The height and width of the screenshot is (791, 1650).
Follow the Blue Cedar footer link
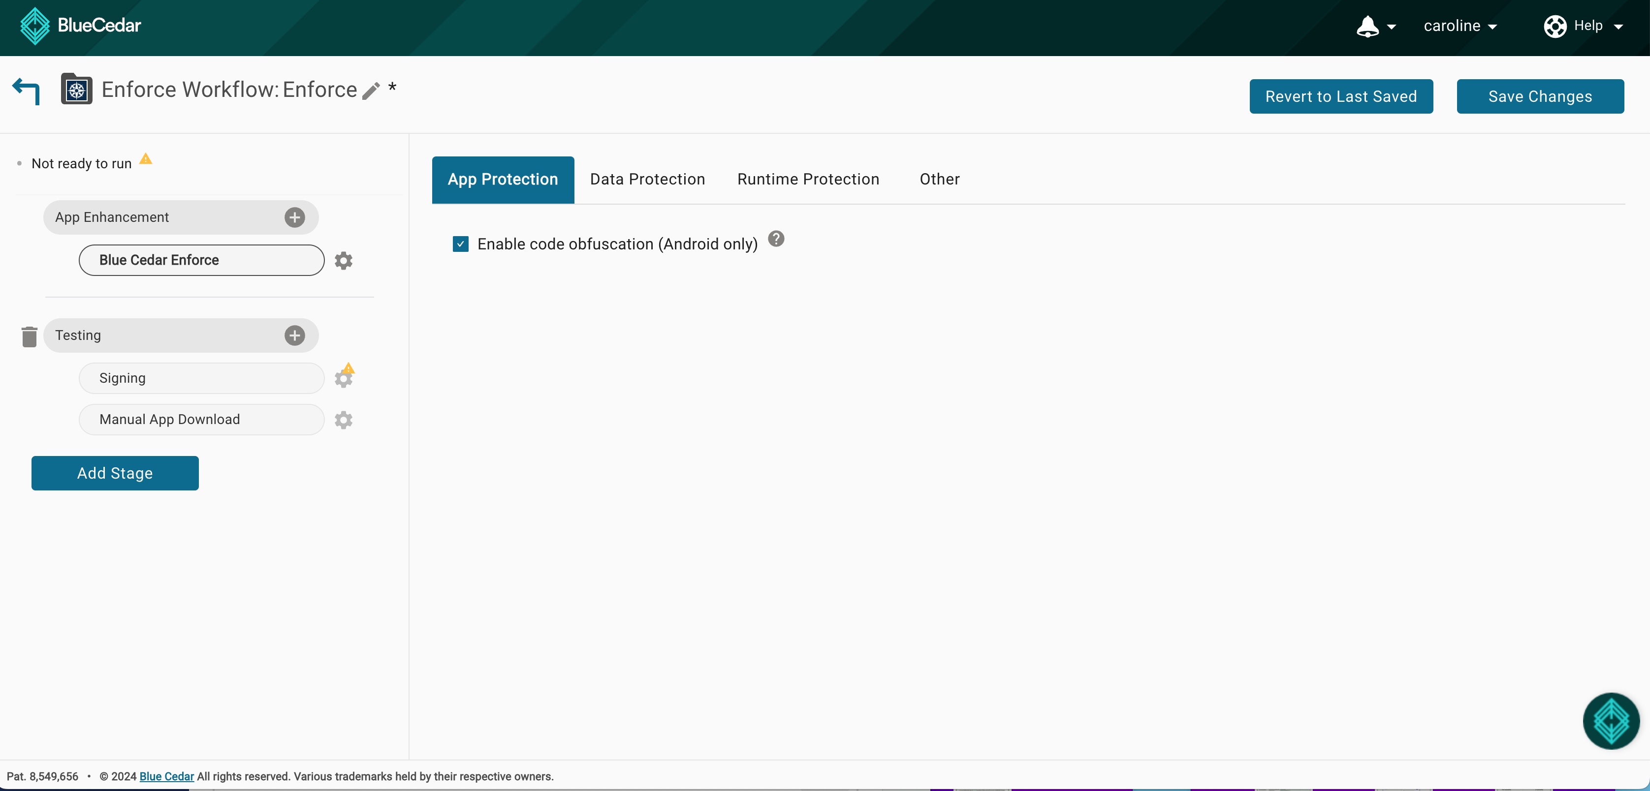point(166,776)
